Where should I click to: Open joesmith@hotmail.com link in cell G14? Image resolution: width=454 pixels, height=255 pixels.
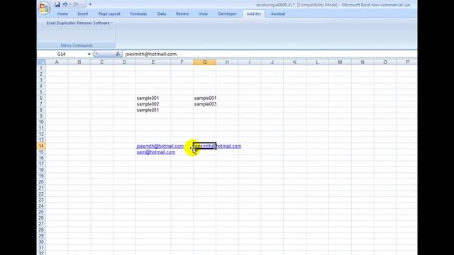point(218,146)
